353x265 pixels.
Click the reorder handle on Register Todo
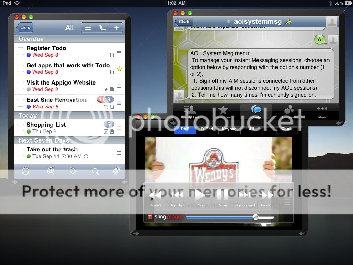(119, 51)
